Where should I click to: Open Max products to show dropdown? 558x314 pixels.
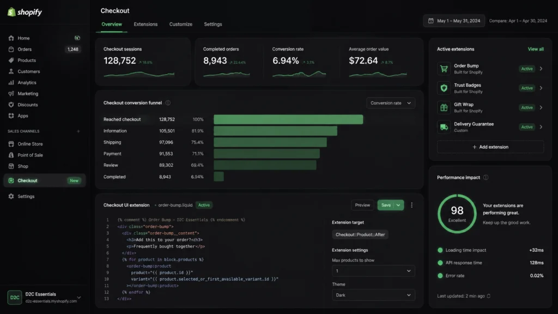point(373,271)
